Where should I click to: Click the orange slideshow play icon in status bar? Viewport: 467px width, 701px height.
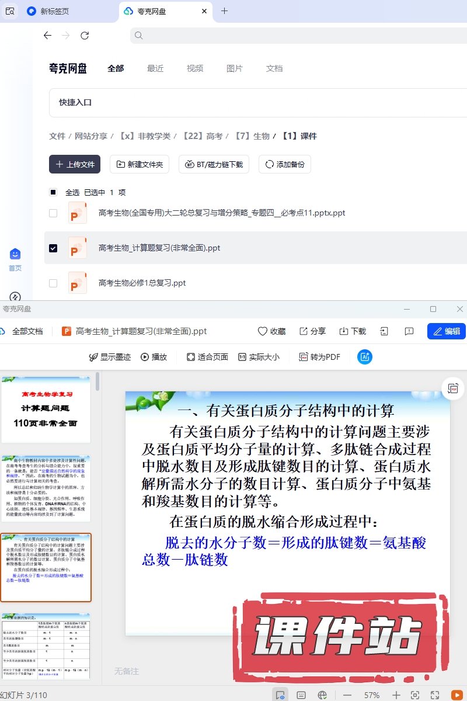pyautogui.click(x=456, y=695)
